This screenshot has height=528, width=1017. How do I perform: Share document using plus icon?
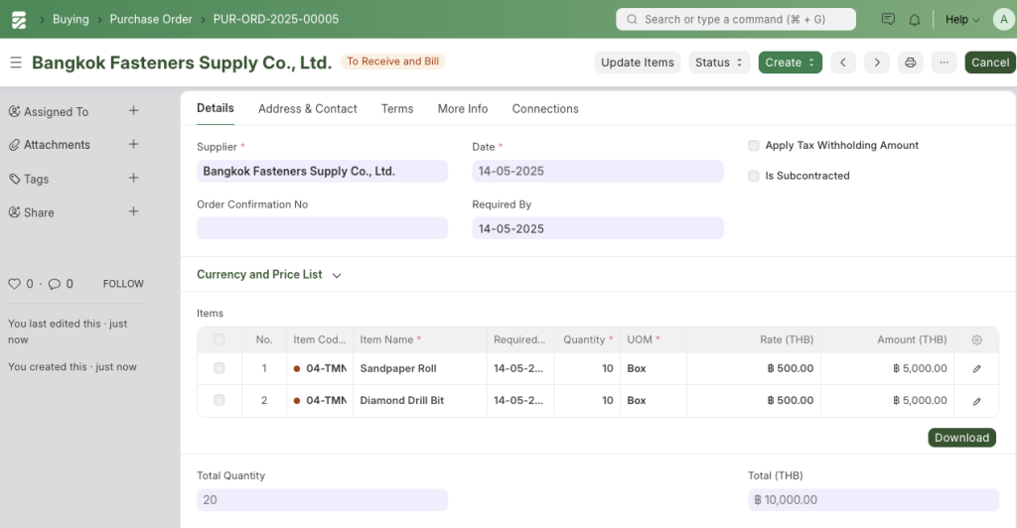pyautogui.click(x=134, y=211)
